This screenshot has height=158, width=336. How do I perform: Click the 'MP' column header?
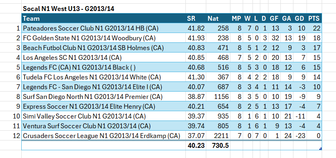pyautogui.click(x=237, y=18)
